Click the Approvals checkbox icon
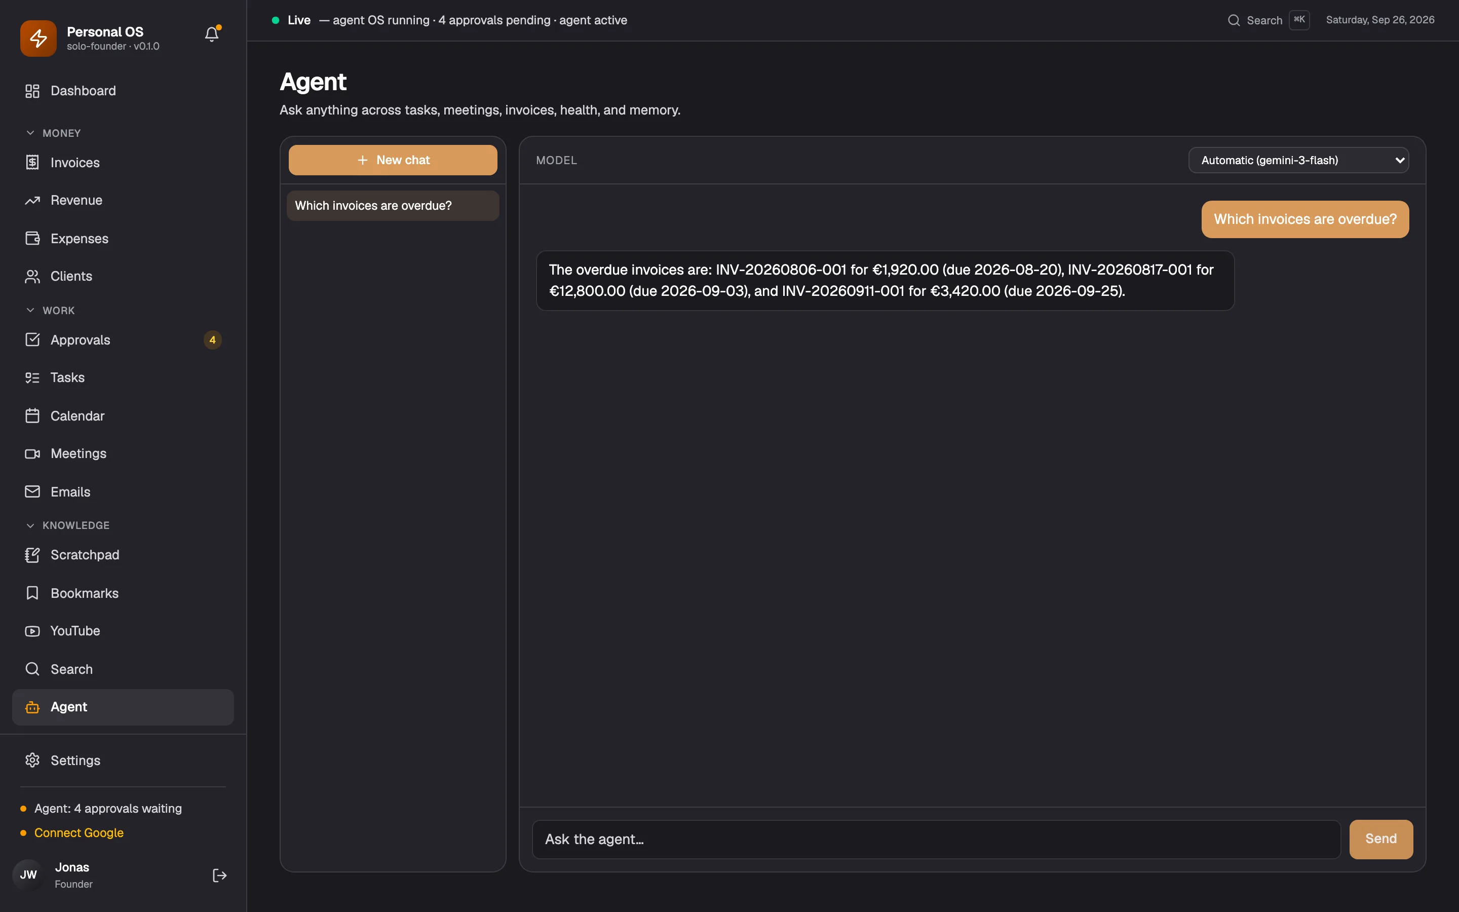The image size is (1459, 912). pyautogui.click(x=32, y=340)
